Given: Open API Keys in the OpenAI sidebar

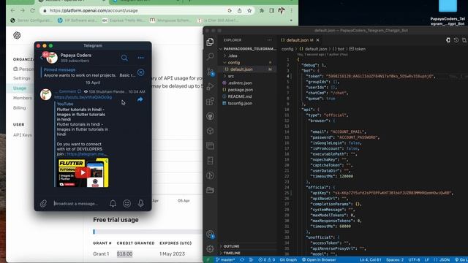Looking at the screenshot, I should coord(23,134).
